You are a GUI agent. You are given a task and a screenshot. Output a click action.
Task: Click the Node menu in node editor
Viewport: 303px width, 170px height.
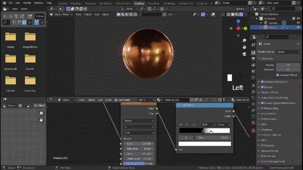click(108, 100)
